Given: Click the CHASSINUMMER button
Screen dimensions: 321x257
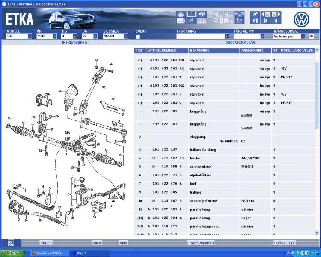Looking at the screenshot, I should [x=200, y=243].
